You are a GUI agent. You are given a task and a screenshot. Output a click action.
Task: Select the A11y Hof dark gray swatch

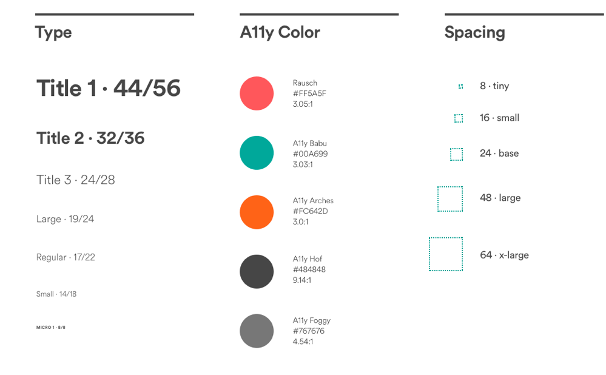(x=257, y=272)
